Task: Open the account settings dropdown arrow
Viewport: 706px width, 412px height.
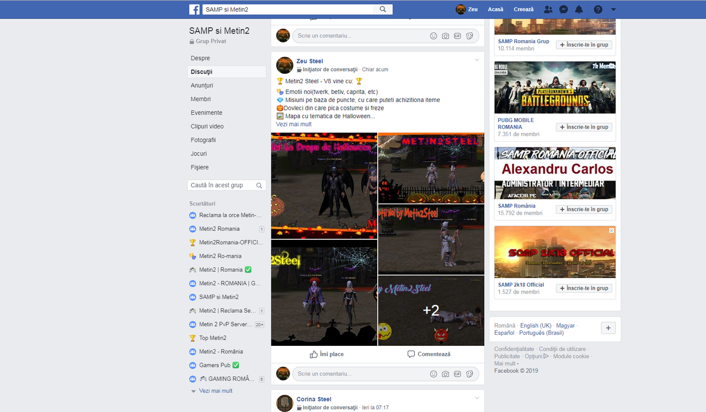Action: [x=613, y=9]
